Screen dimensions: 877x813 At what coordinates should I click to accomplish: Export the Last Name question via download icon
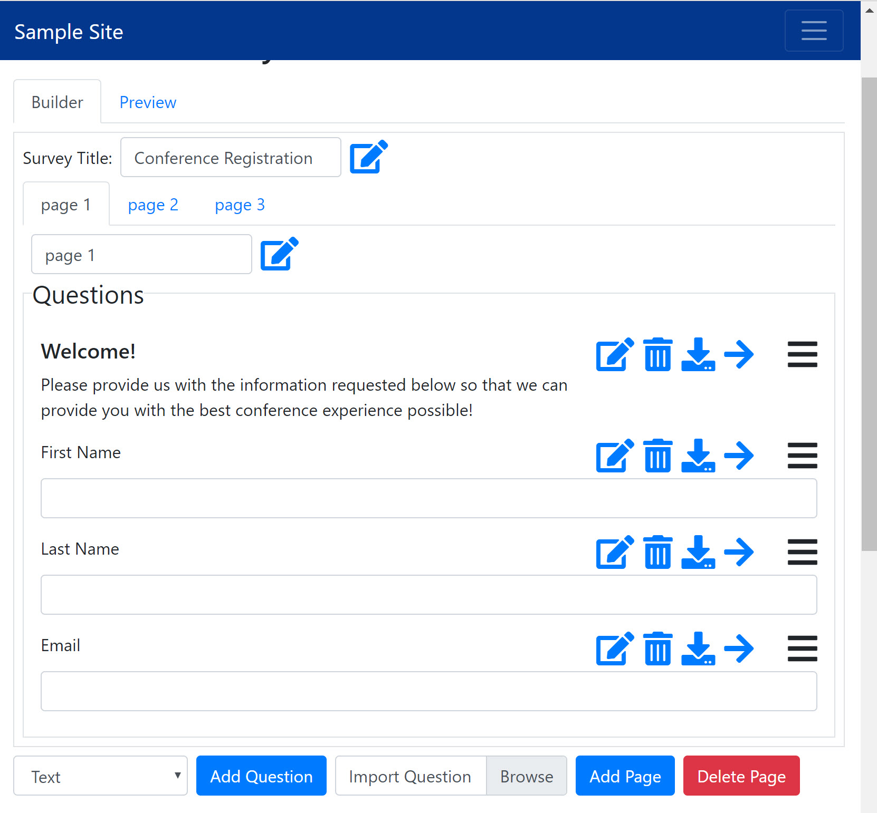tap(698, 552)
